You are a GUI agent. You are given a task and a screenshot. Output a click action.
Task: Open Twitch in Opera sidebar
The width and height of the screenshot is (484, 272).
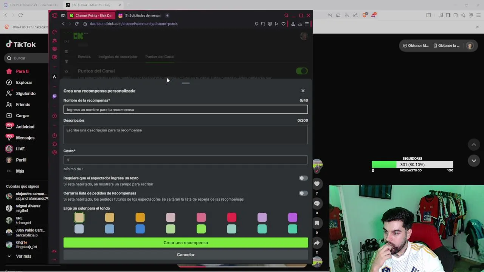point(54,96)
